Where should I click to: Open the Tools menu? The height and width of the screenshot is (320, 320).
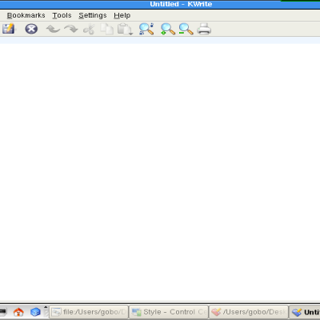(x=62, y=15)
